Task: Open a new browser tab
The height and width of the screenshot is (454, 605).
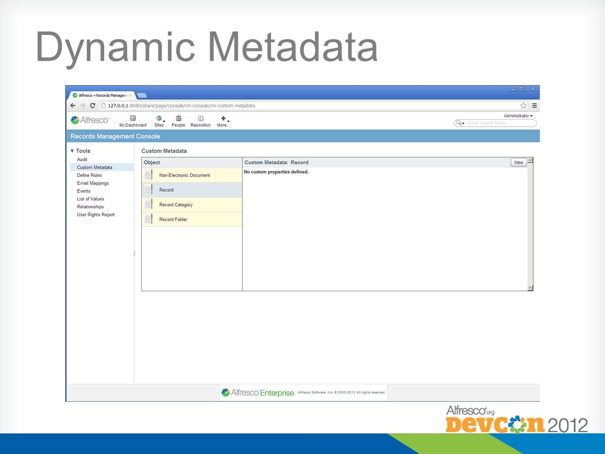Action: [x=142, y=95]
